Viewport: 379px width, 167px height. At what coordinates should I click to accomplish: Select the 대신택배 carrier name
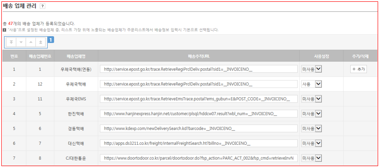tap(76, 143)
